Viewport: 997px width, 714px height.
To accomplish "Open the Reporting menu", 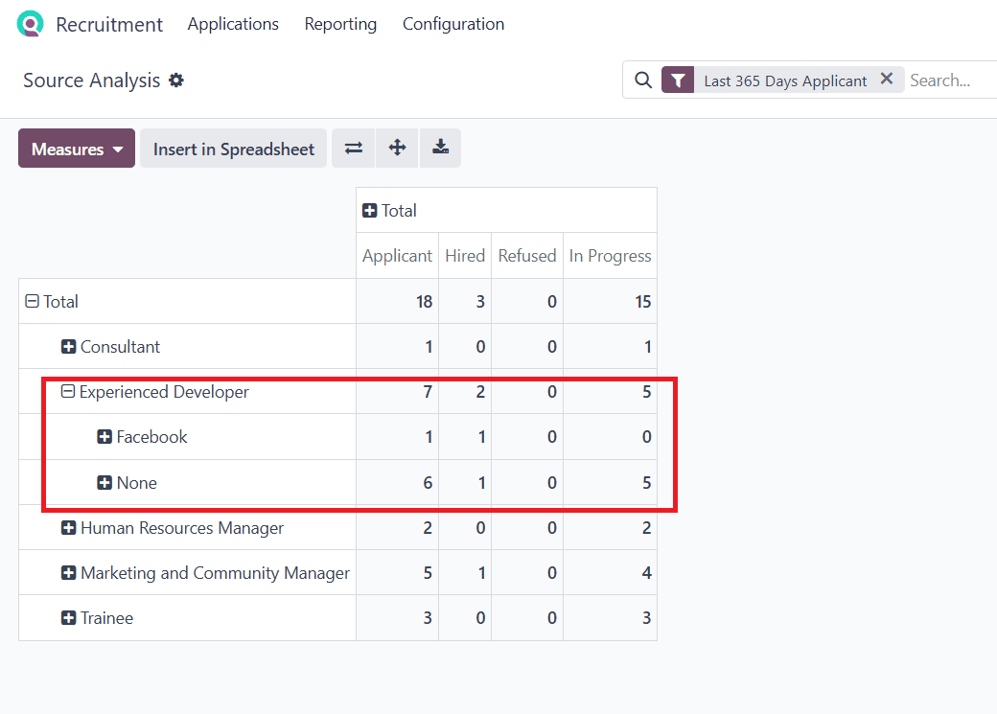I will tap(340, 24).
